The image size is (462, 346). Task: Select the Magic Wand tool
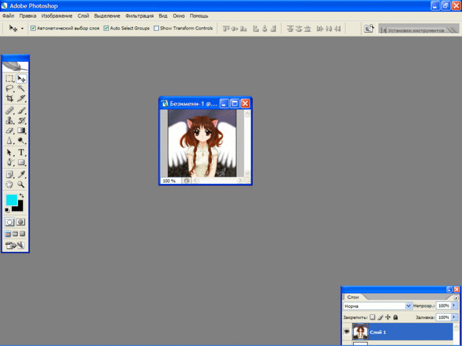(x=21, y=88)
